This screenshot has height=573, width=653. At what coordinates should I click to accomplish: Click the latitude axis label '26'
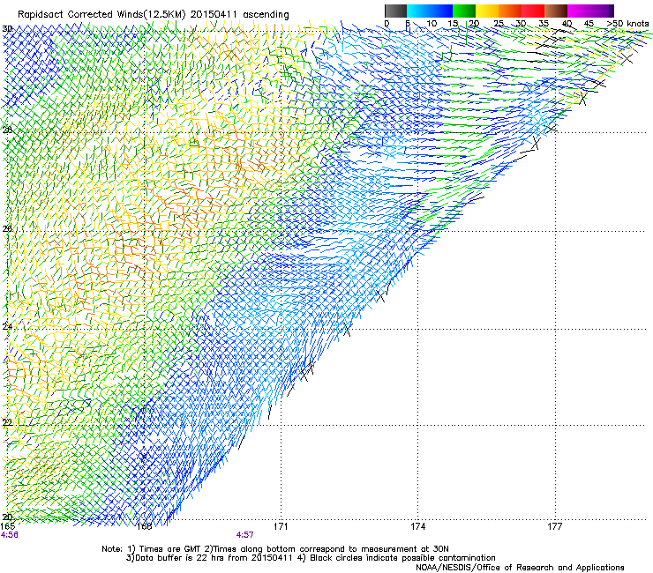[7, 228]
